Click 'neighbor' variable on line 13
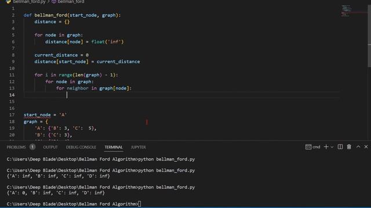Image resolution: width=371 pixels, height=208 pixels. pyautogui.click(x=78, y=88)
